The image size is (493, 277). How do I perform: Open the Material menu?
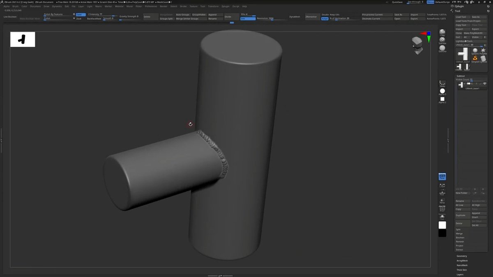pyautogui.click(x=119, y=7)
